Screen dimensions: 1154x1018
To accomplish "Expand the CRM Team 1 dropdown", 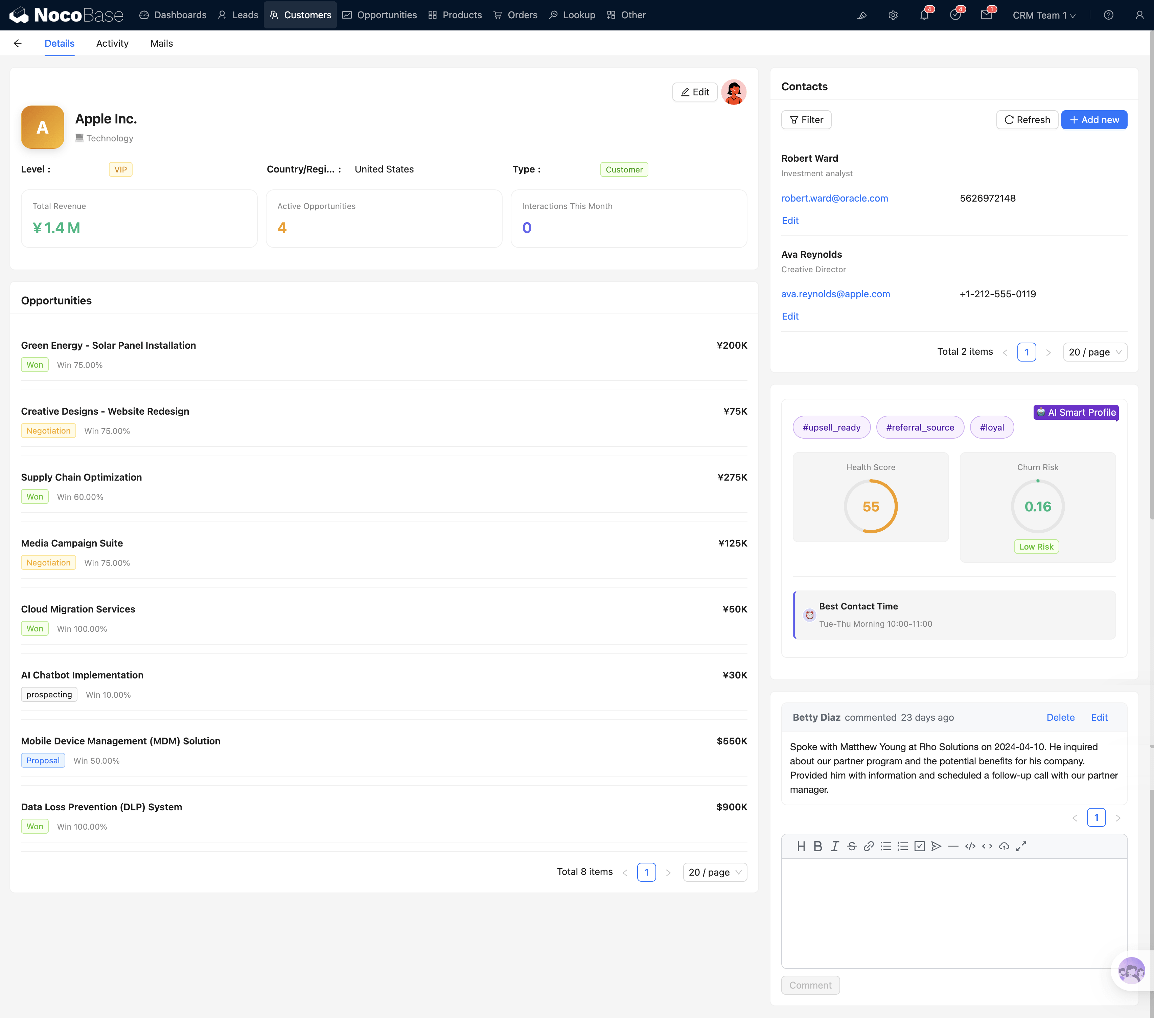I will pos(1043,15).
